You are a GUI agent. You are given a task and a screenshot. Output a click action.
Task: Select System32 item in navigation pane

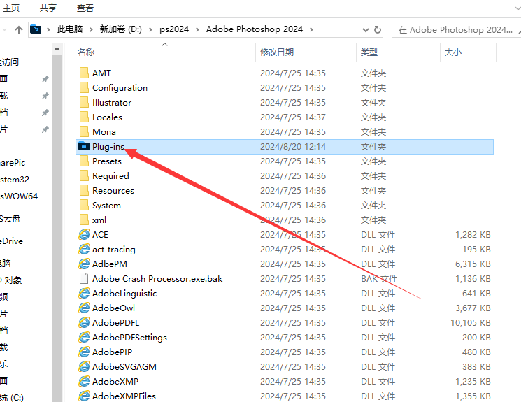[x=15, y=180]
